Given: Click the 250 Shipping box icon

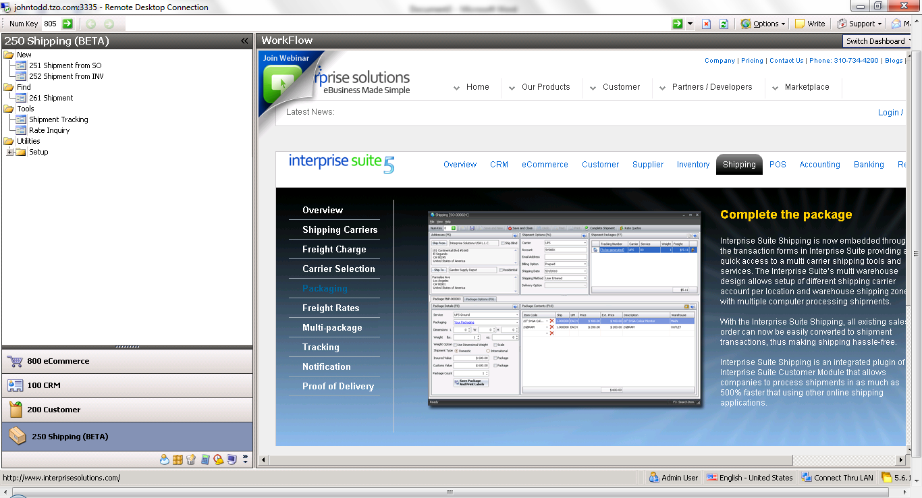Looking at the screenshot, I should [x=17, y=437].
